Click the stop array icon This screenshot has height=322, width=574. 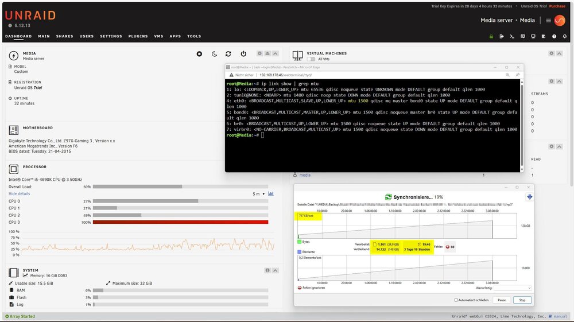(199, 54)
